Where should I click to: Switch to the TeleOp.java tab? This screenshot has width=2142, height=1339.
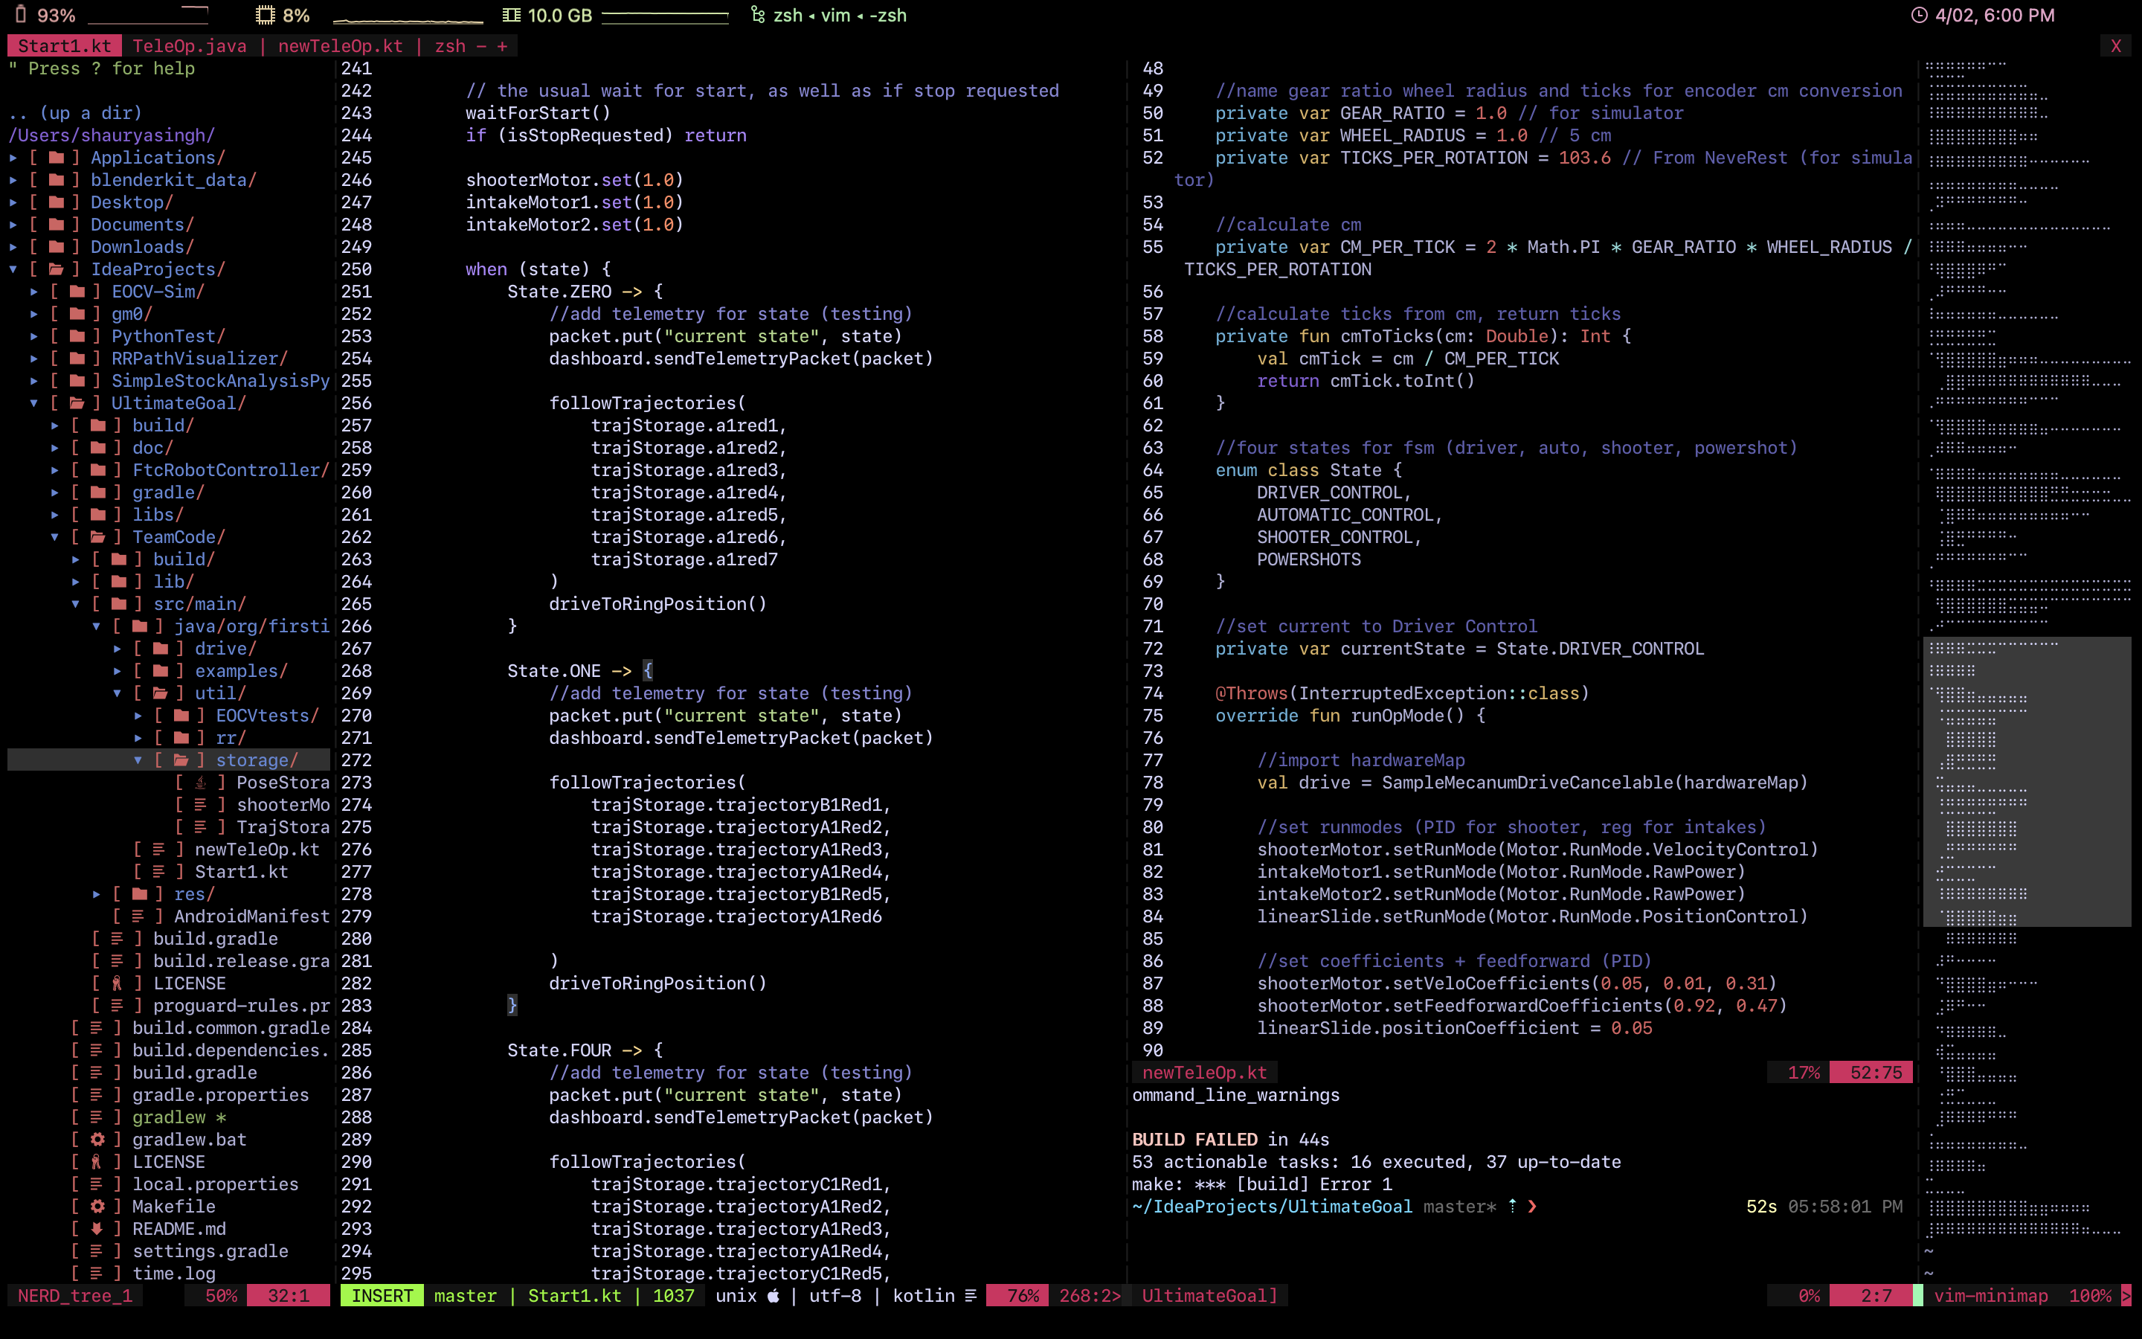pyautogui.click(x=190, y=46)
